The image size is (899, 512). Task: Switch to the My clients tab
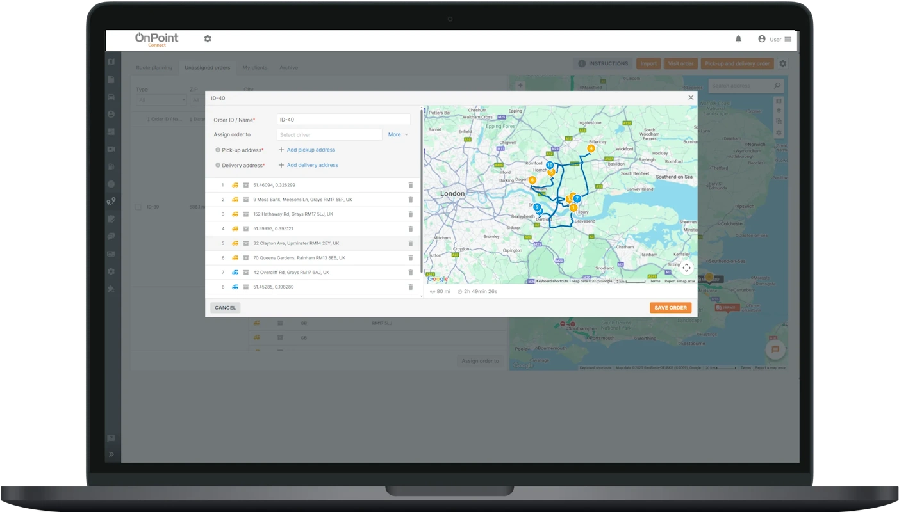254,68
